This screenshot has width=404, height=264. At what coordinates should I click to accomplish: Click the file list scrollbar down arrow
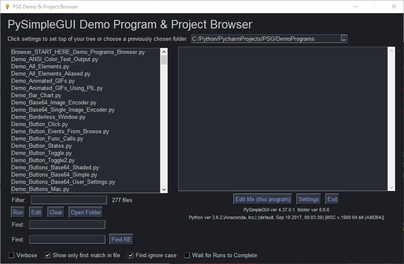164,189
